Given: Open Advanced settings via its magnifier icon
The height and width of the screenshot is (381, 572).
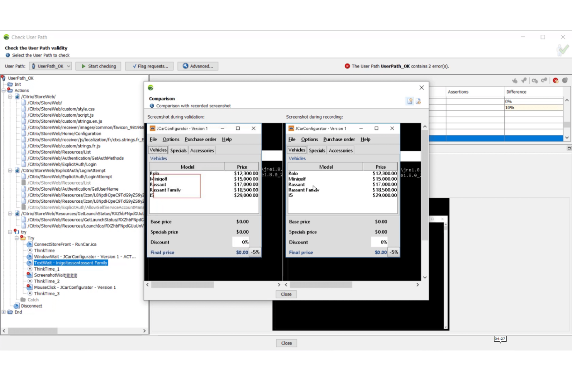Looking at the screenshot, I should click(186, 66).
